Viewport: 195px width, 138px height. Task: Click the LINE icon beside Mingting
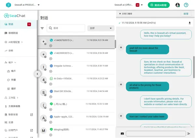coord(51,130)
